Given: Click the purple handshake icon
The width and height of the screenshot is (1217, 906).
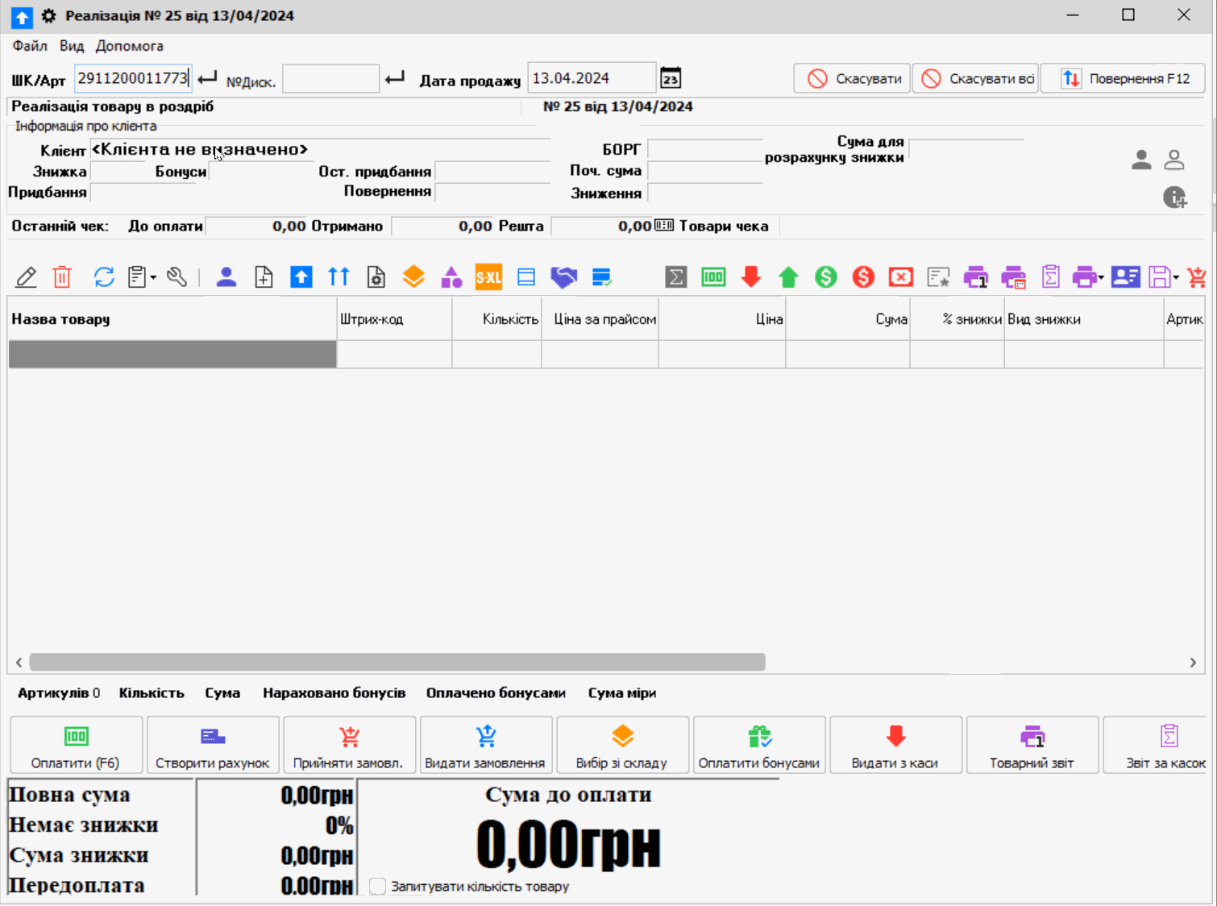Looking at the screenshot, I should [563, 276].
